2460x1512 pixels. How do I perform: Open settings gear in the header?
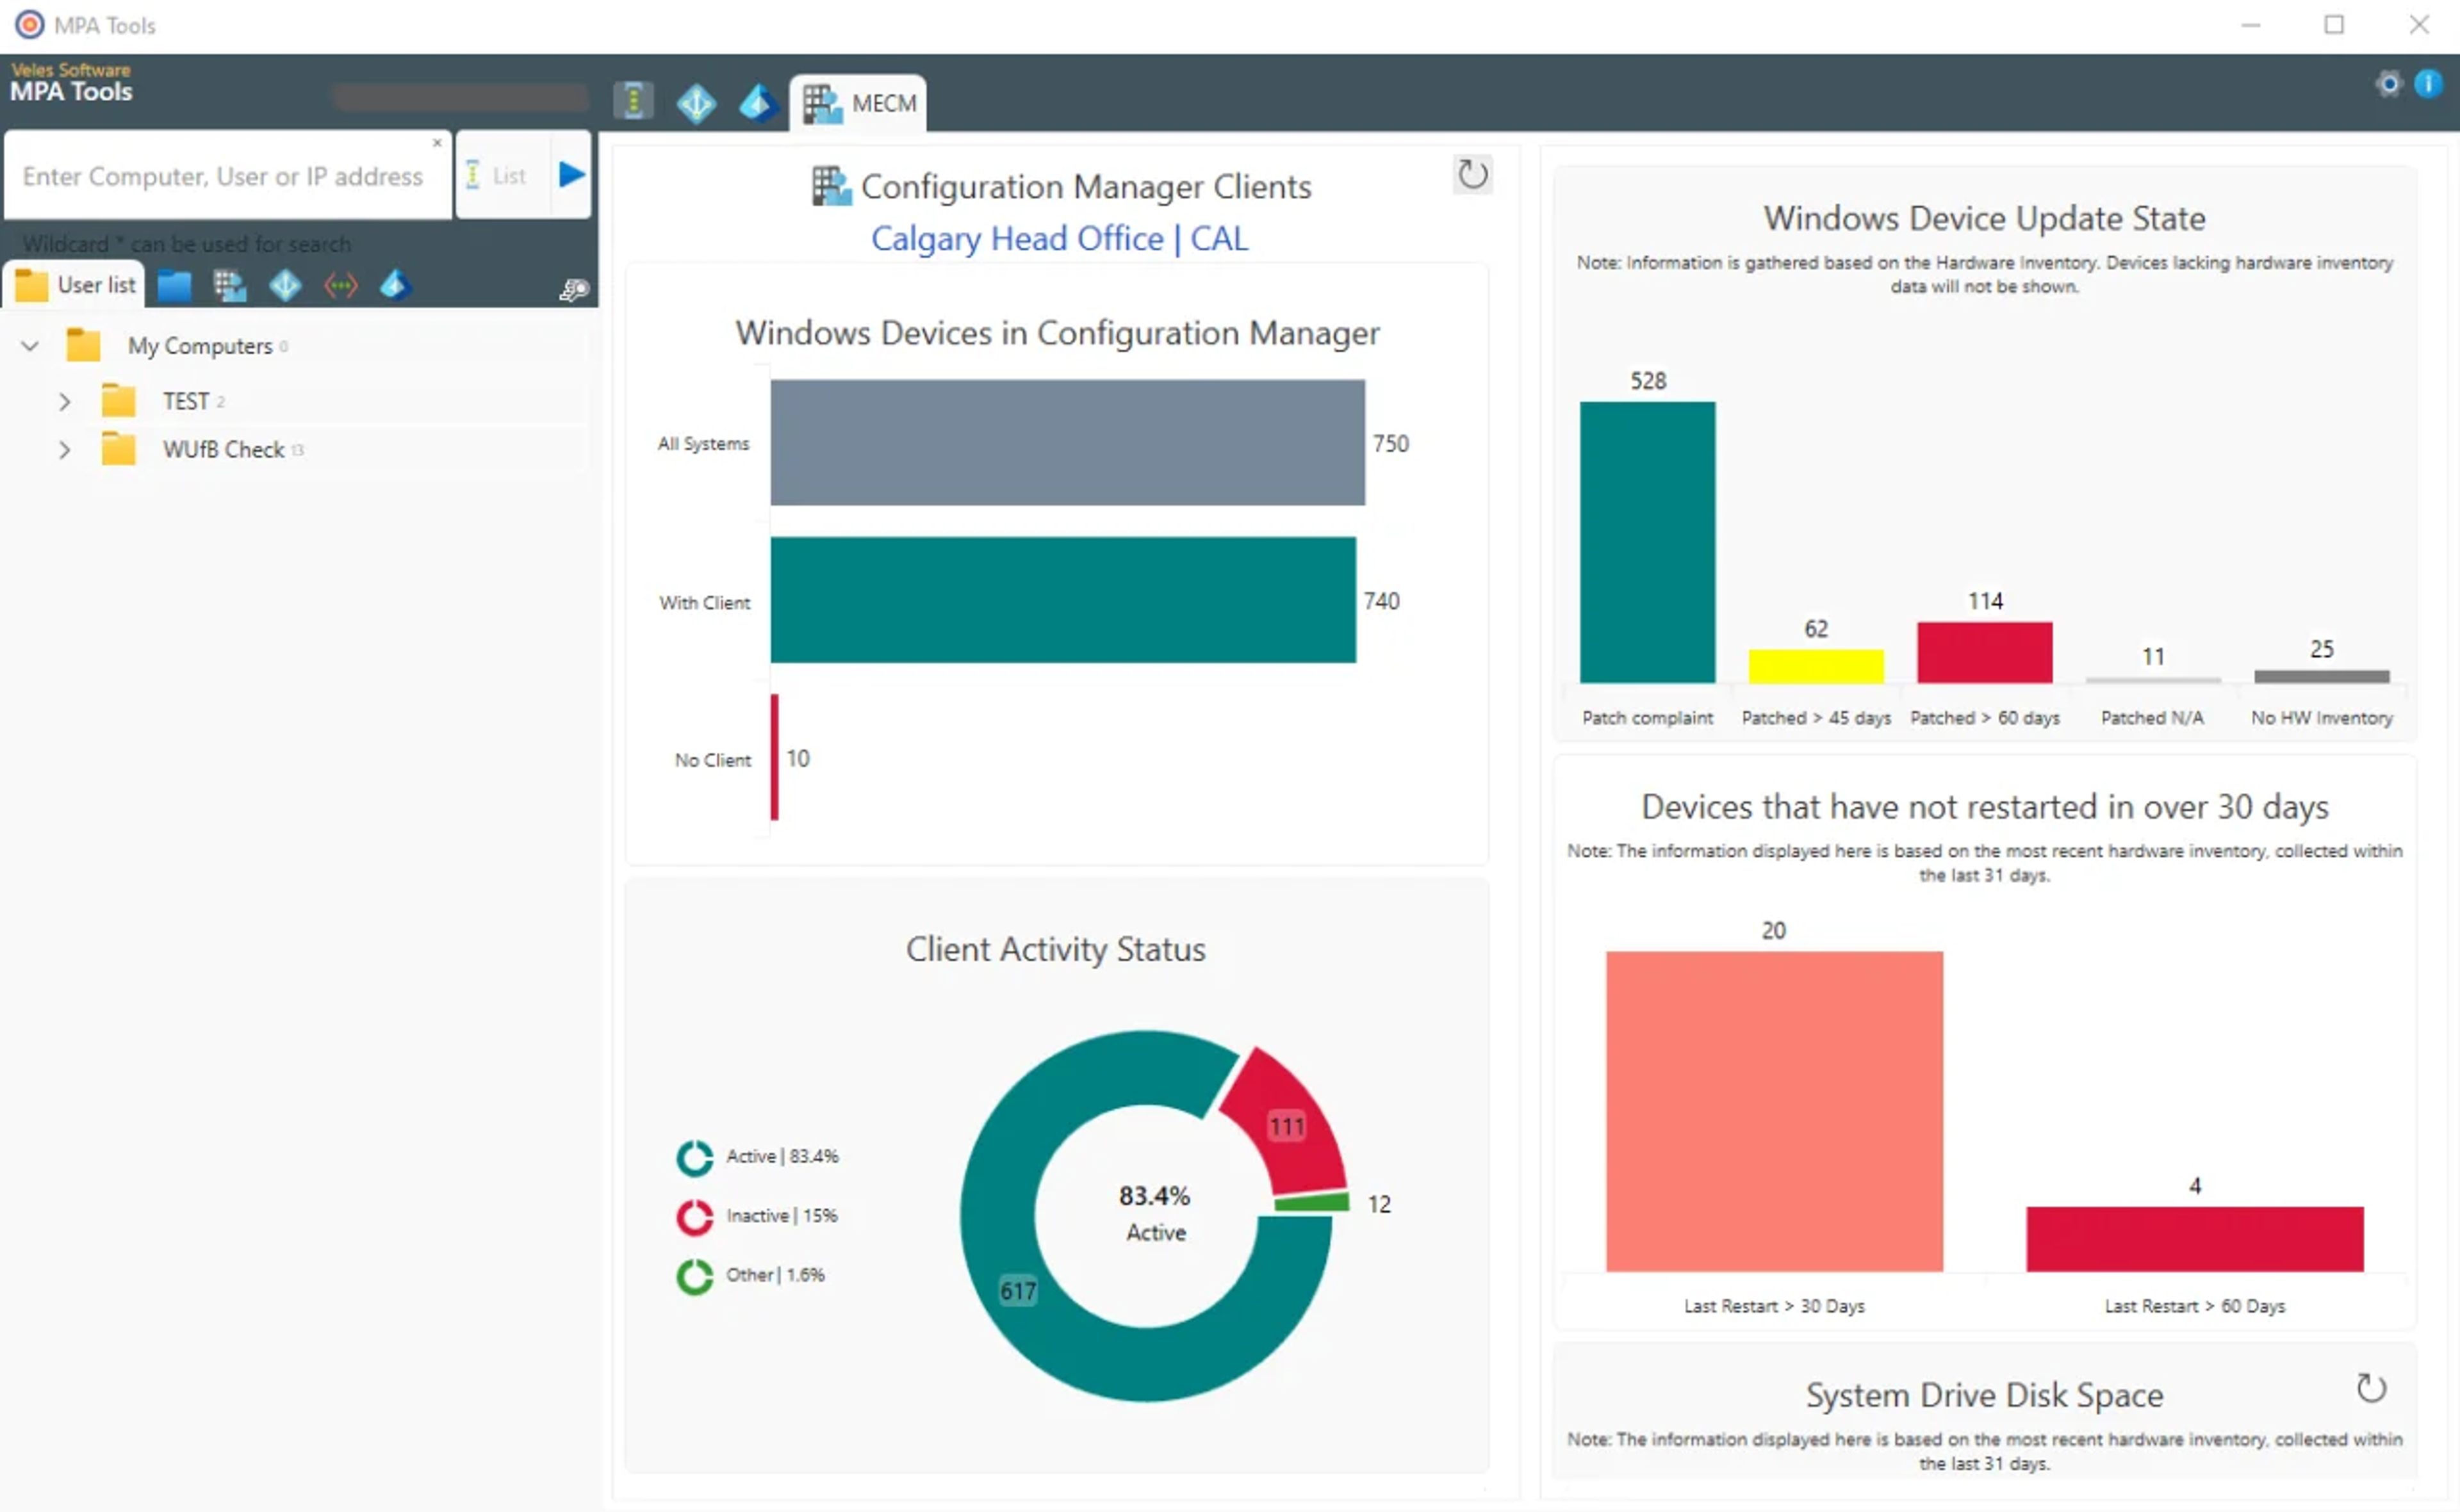pyautogui.click(x=2389, y=84)
